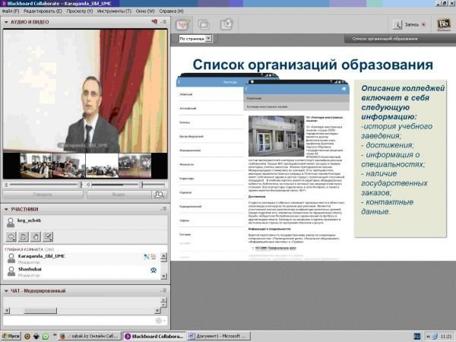
Task: Open Application Sharing mode icon
Action: (x=204, y=24)
